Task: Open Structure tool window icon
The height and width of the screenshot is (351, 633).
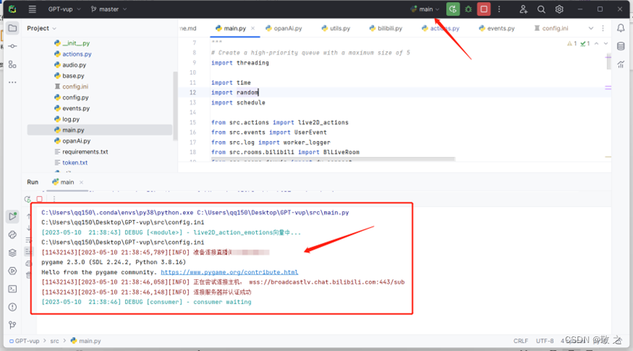Action: click(12, 64)
